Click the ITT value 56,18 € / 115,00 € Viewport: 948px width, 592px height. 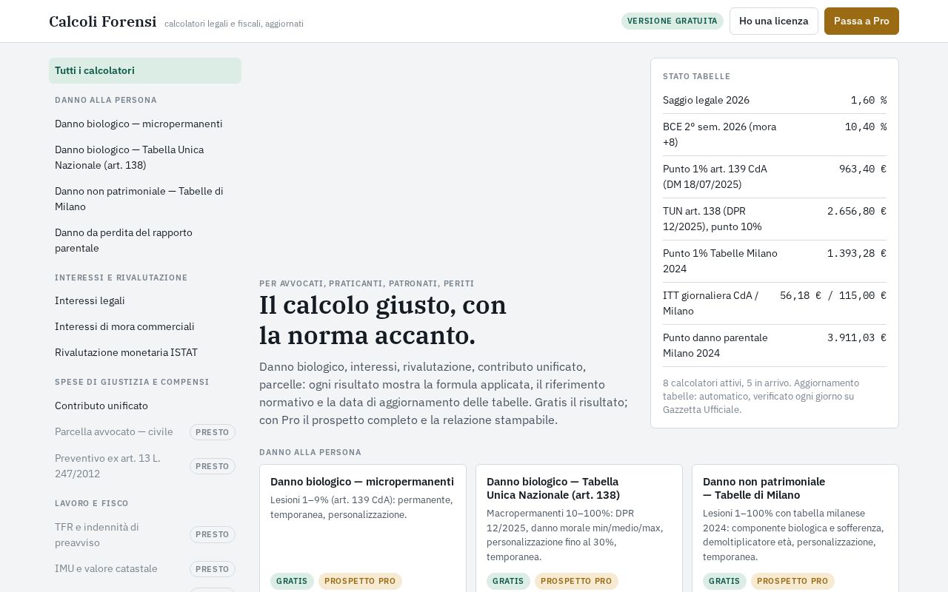[x=832, y=295]
